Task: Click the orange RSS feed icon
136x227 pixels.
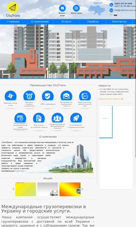Action: coord(122,99)
